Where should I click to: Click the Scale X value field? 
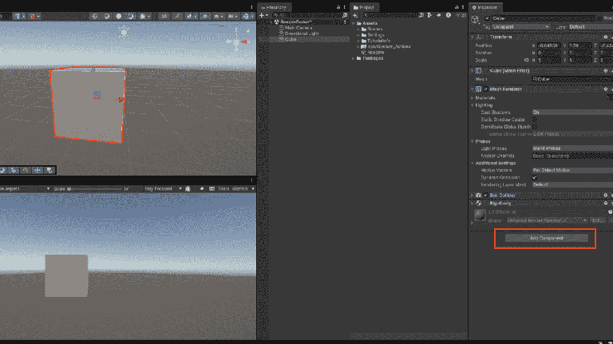click(548, 60)
